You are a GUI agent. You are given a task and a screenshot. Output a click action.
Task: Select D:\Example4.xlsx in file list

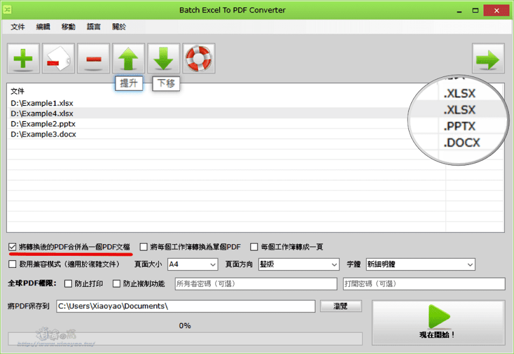(x=42, y=114)
